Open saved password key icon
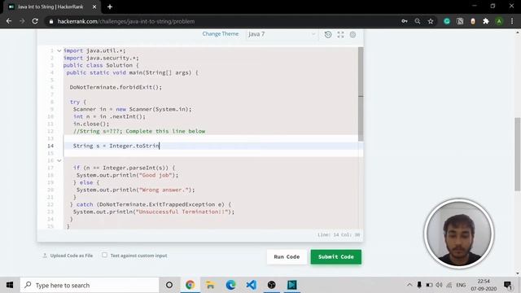This screenshot has width=521, height=293. (405, 21)
